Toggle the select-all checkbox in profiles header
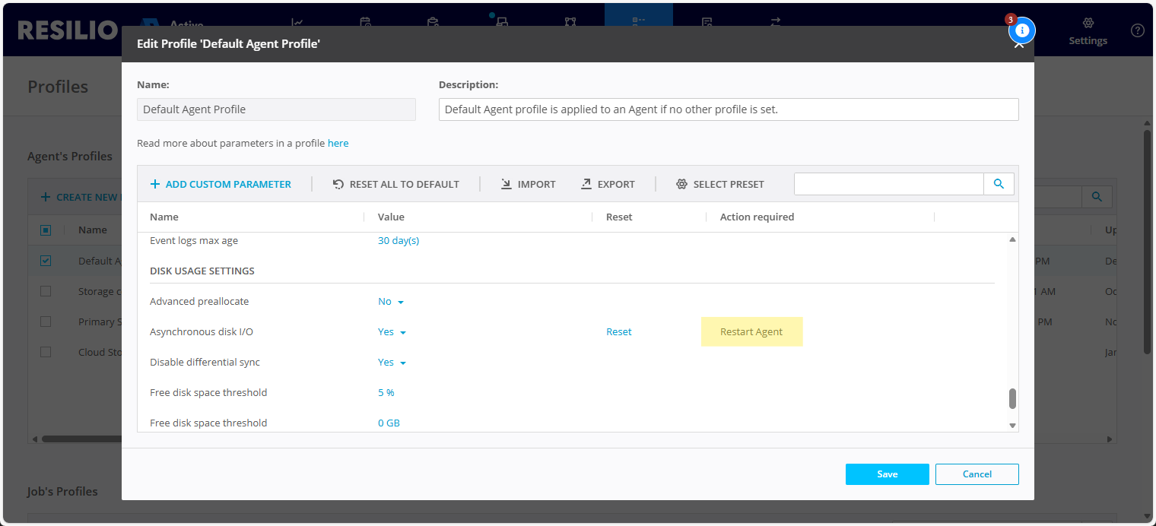The width and height of the screenshot is (1156, 526). [x=46, y=230]
